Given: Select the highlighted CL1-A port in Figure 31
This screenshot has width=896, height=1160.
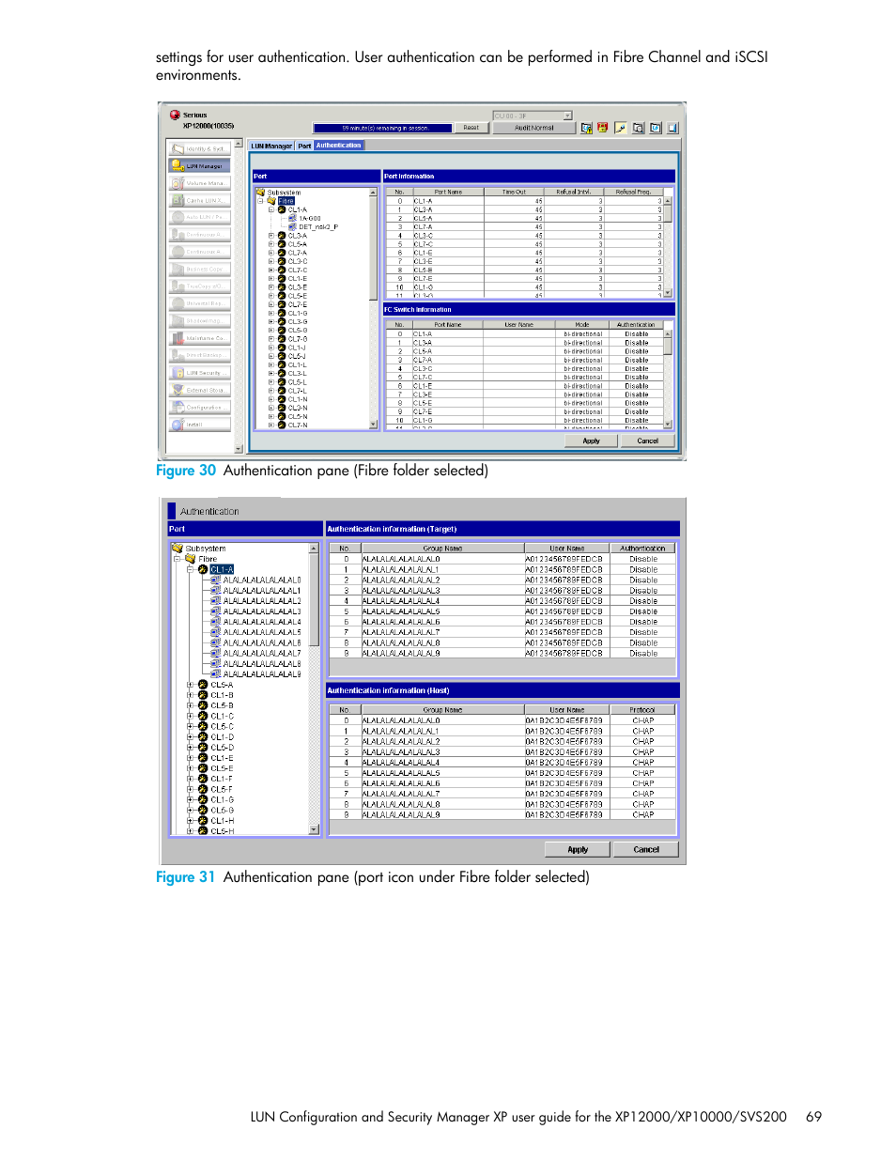Looking at the screenshot, I should 222,570.
